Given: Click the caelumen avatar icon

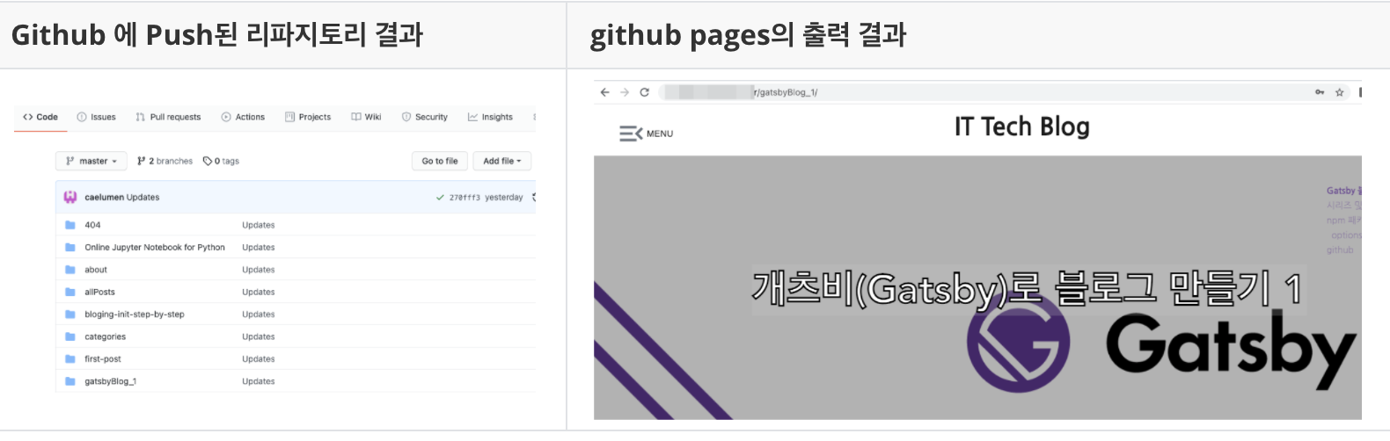Looking at the screenshot, I should coord(70,198).
